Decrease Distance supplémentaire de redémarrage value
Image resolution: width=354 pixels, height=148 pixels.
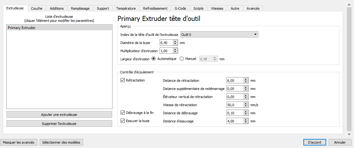pyautogui.click(x=246, y=90)
